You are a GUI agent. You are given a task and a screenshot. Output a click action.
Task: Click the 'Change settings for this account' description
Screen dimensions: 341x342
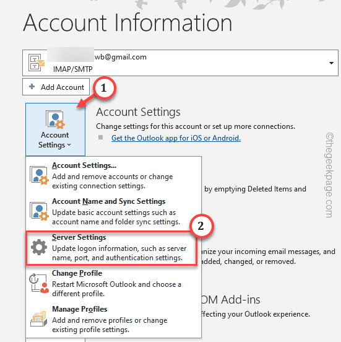(x=196, y=126)
